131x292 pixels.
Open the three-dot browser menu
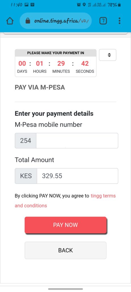coord(120,21)
